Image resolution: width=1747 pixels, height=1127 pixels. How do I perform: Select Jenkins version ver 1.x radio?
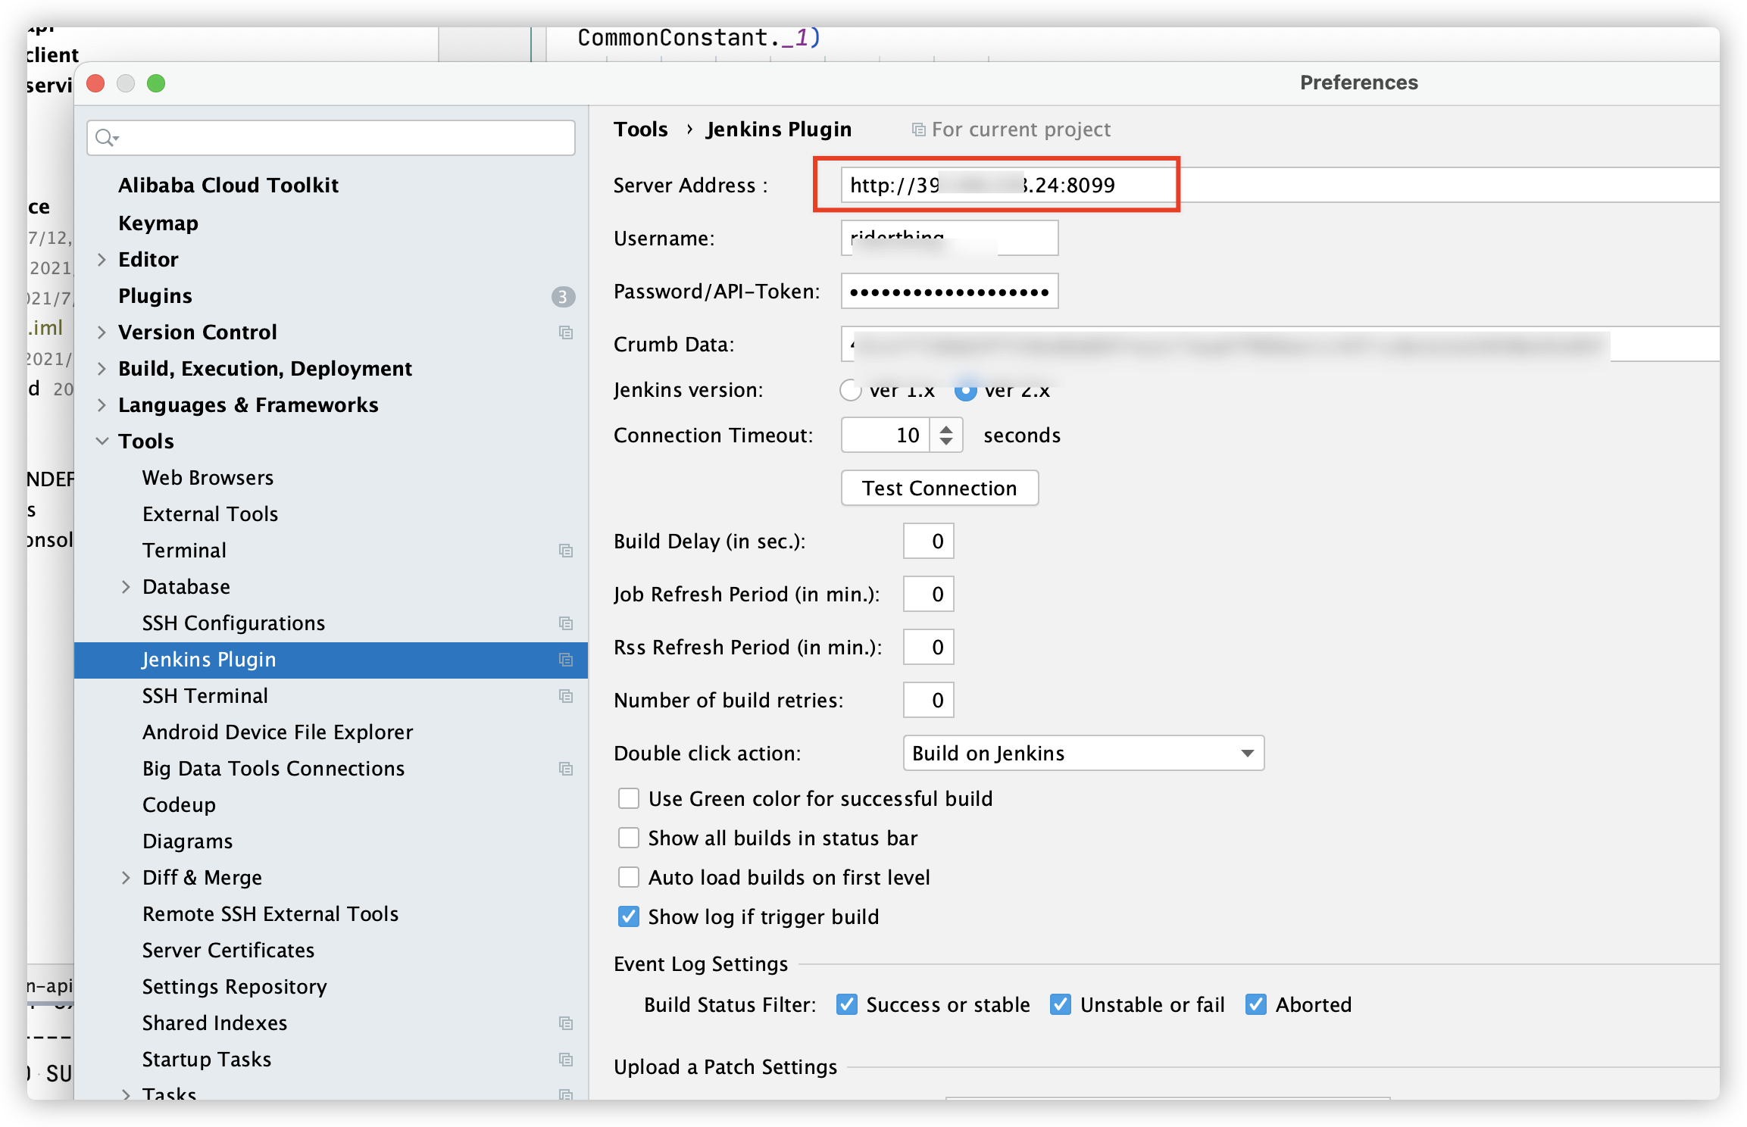[851, 390]
